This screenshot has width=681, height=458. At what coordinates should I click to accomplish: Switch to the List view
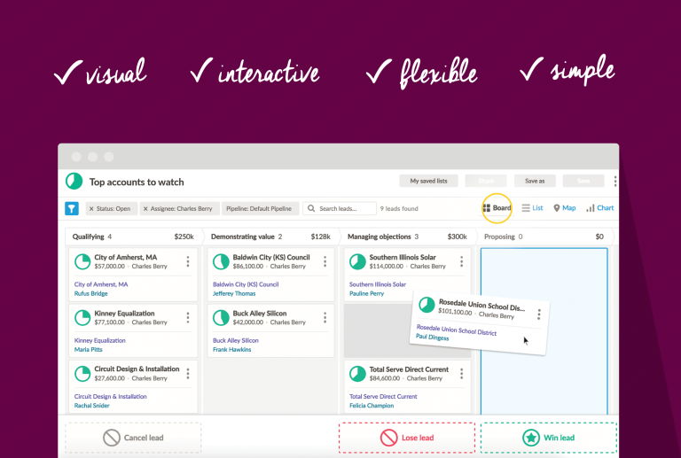pyautogui.click(x=532, y=208)
